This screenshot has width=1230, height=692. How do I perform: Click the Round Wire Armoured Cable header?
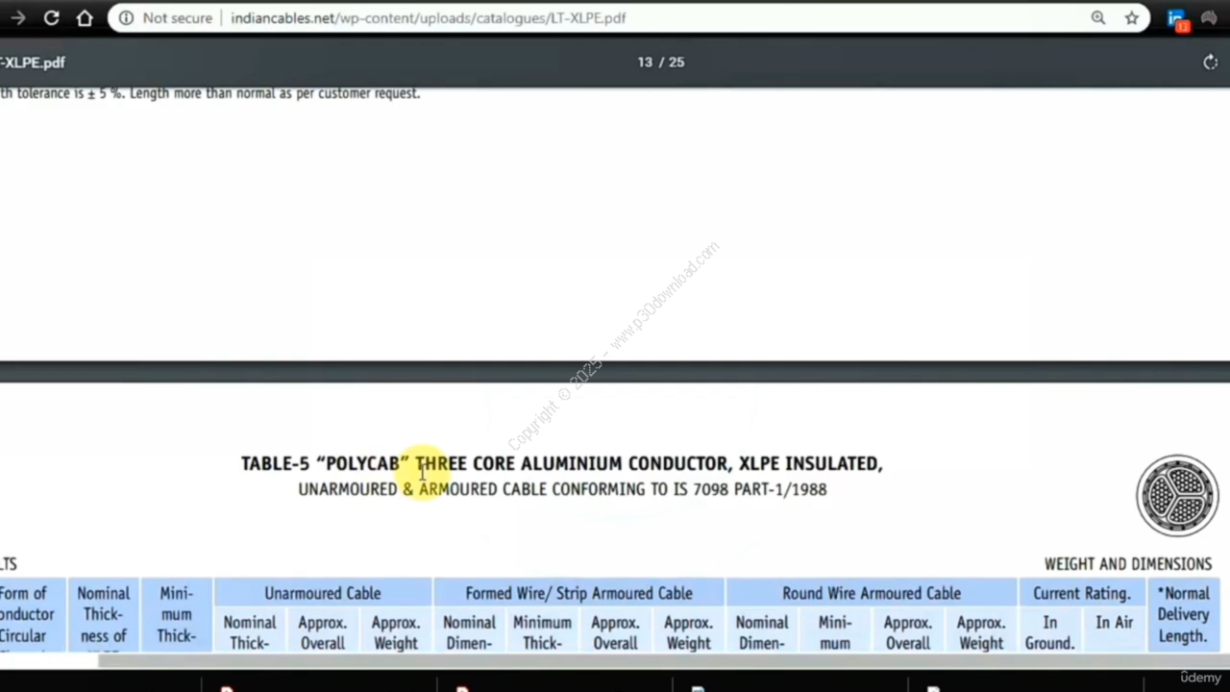point(872,593)
